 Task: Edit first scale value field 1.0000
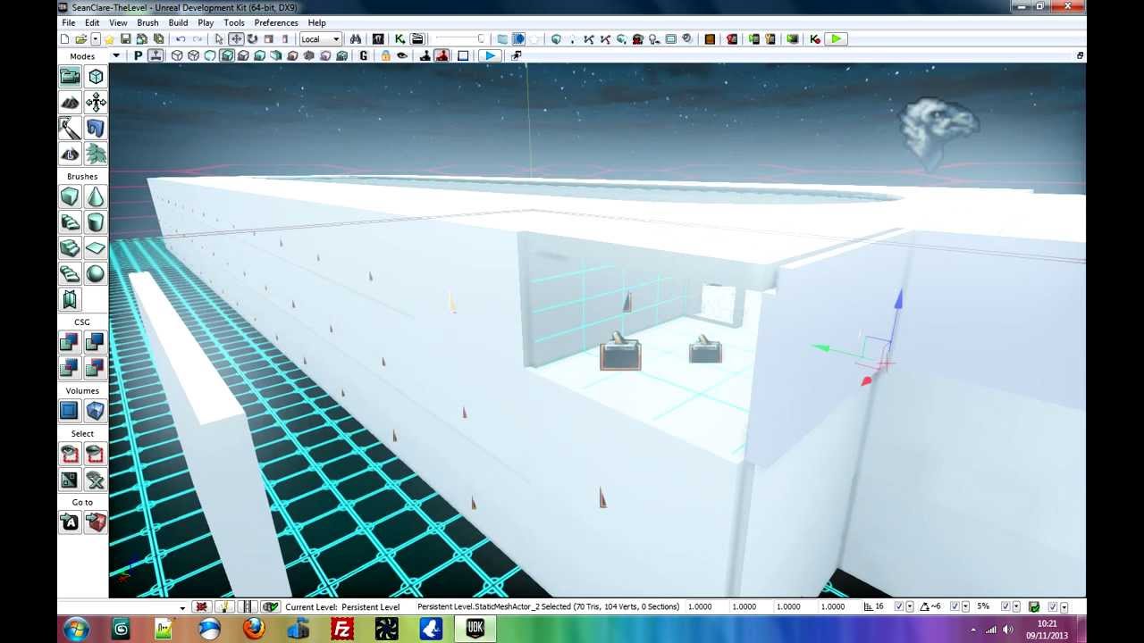coord(700,607)
